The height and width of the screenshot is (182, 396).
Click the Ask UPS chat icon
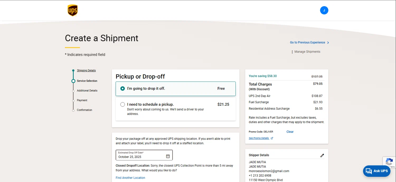coord(369,171)
